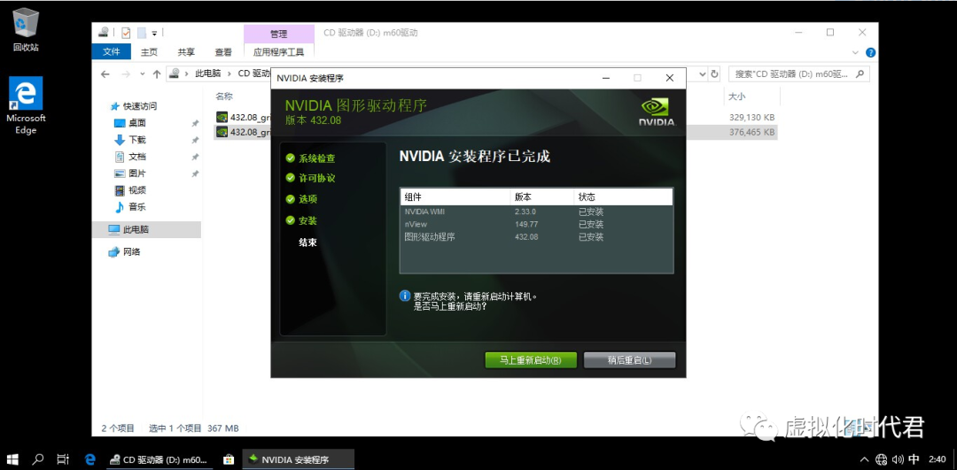
Task: Click the properties quick access toolbar icon
Action: point(126,33)
